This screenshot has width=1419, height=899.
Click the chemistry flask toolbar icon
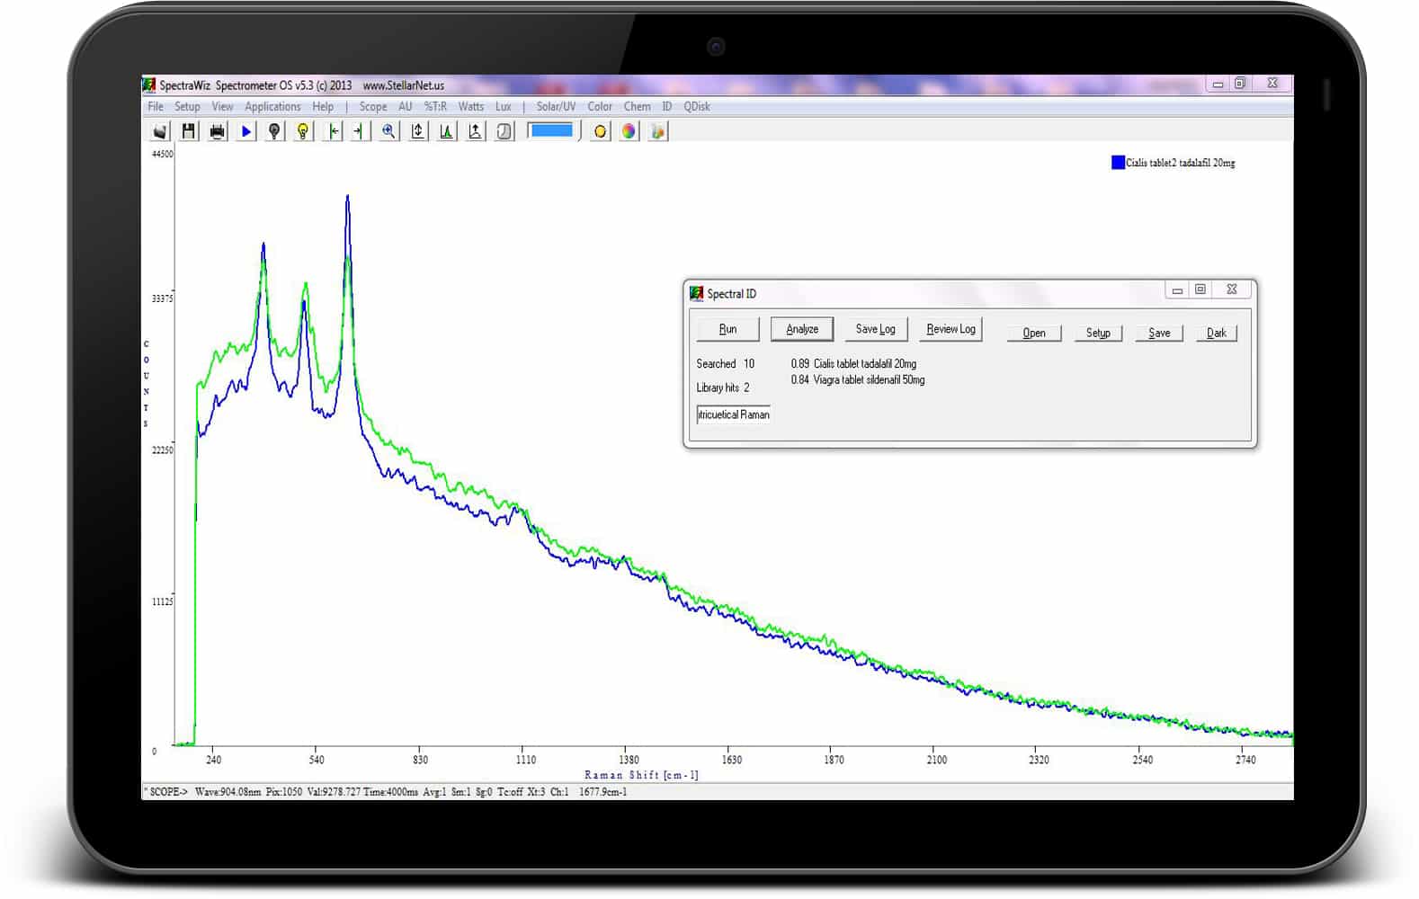658,131
